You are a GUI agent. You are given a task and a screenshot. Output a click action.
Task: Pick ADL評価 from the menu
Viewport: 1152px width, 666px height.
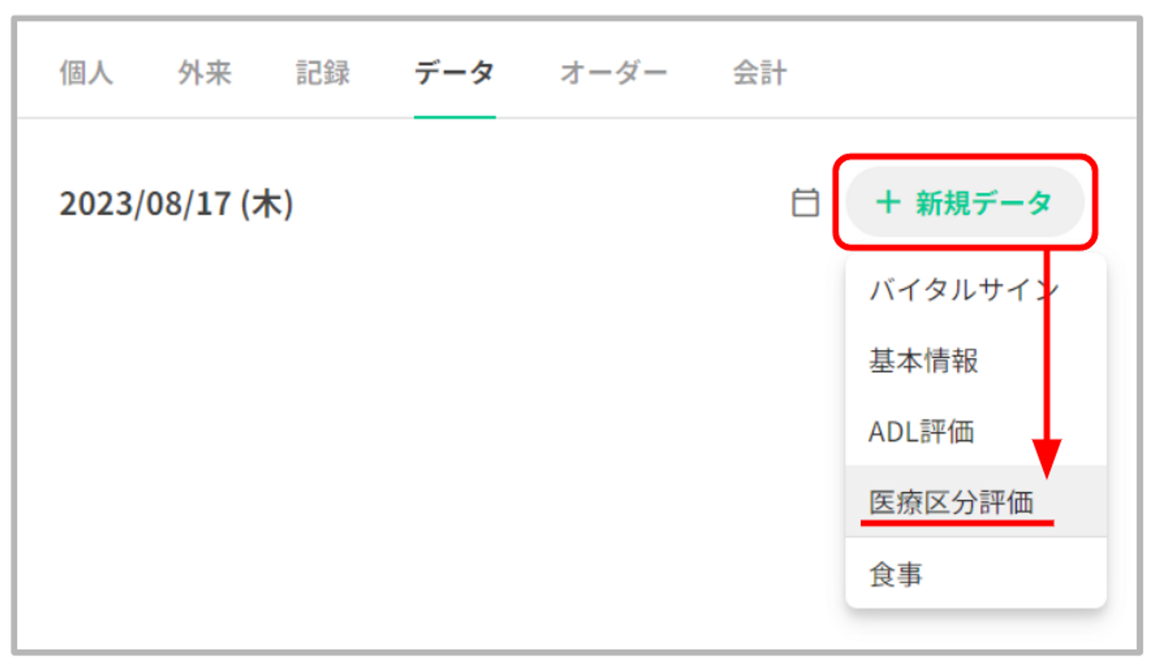point(921,432)
